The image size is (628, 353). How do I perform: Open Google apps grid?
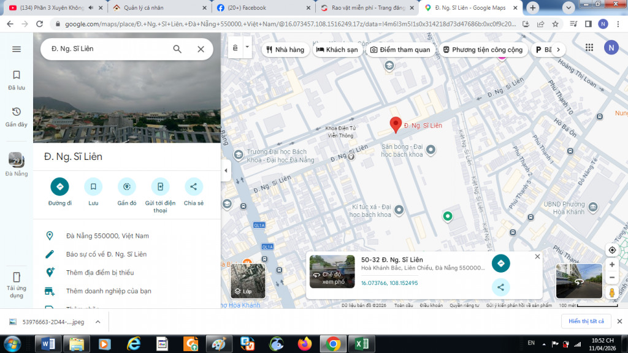(589, 48)
